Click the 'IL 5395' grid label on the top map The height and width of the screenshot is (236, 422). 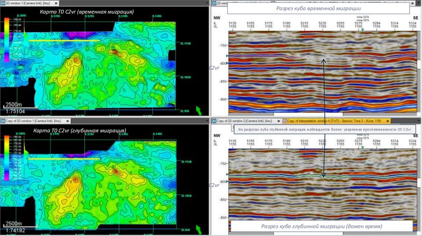pyautogui.click(x=123, y=16)
